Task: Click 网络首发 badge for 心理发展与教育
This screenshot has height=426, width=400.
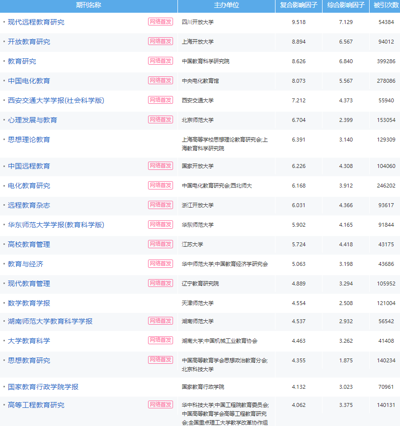Action: click(x=161, y=119)
